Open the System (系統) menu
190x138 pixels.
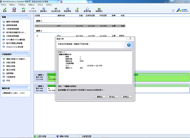(3, 5)
